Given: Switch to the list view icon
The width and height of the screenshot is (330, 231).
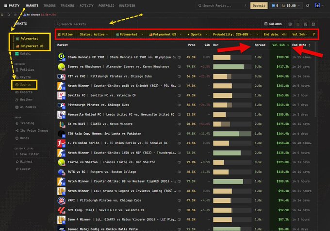Looking at the screenshot, I should 298,24.
